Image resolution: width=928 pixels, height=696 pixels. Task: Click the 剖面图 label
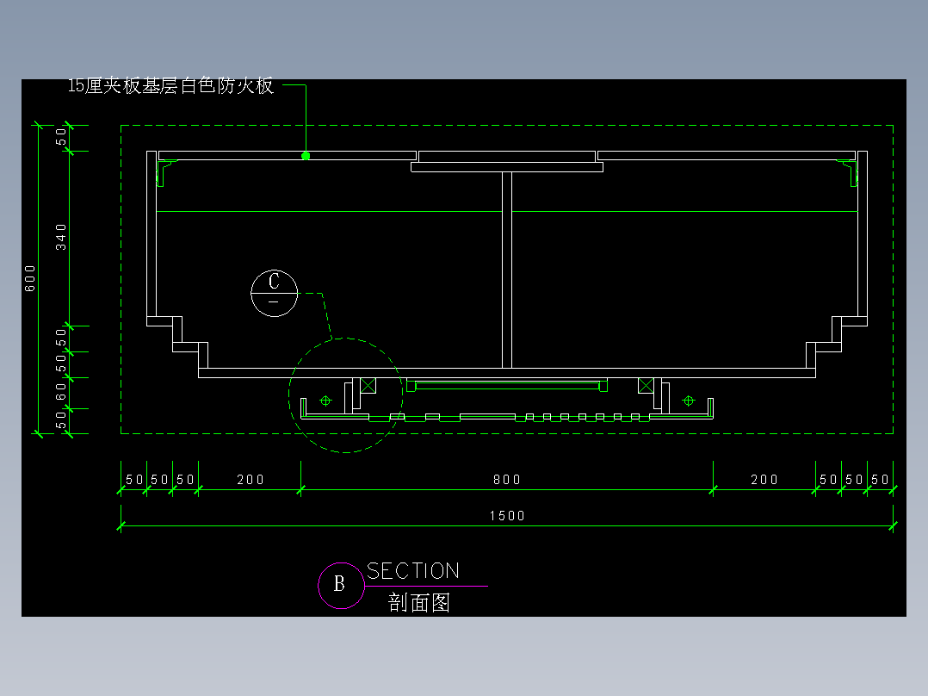coord(419,602)
